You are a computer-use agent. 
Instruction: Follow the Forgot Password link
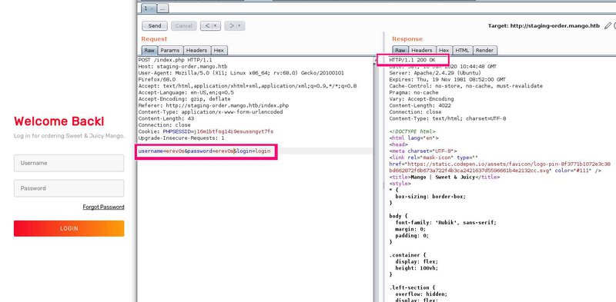pyautogui.click(x=103, y=207)
